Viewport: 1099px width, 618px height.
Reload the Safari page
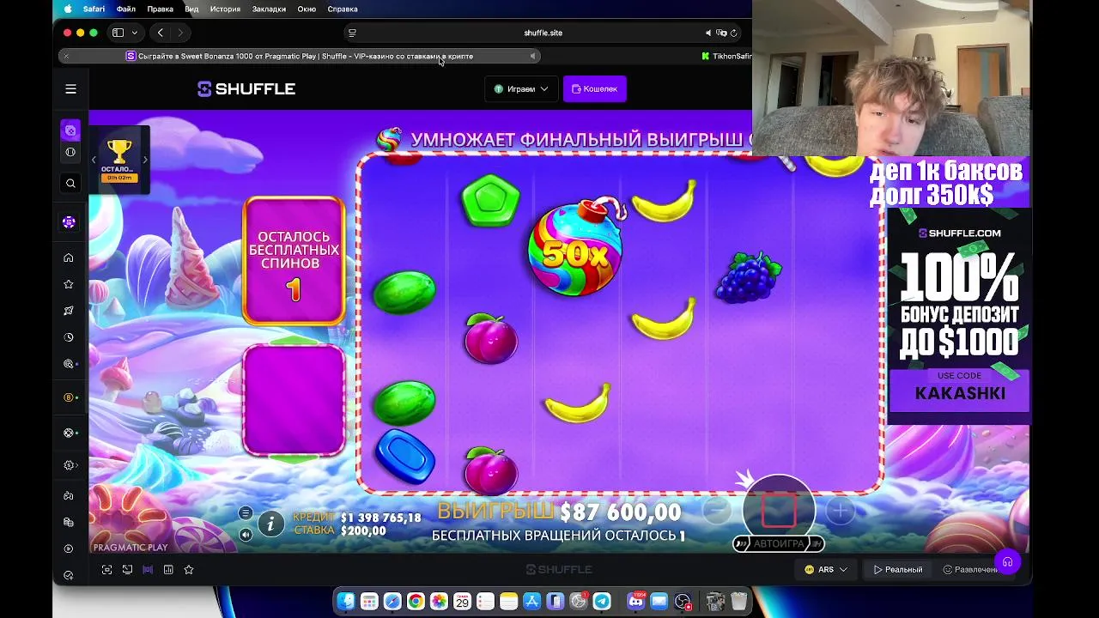click(x=734, y=33)
